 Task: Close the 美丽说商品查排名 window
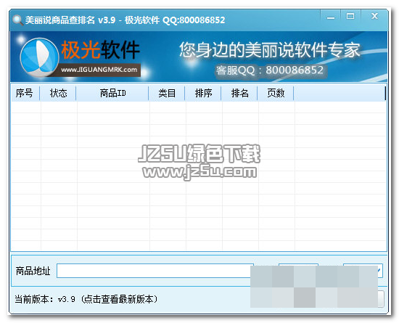(374, 17)
